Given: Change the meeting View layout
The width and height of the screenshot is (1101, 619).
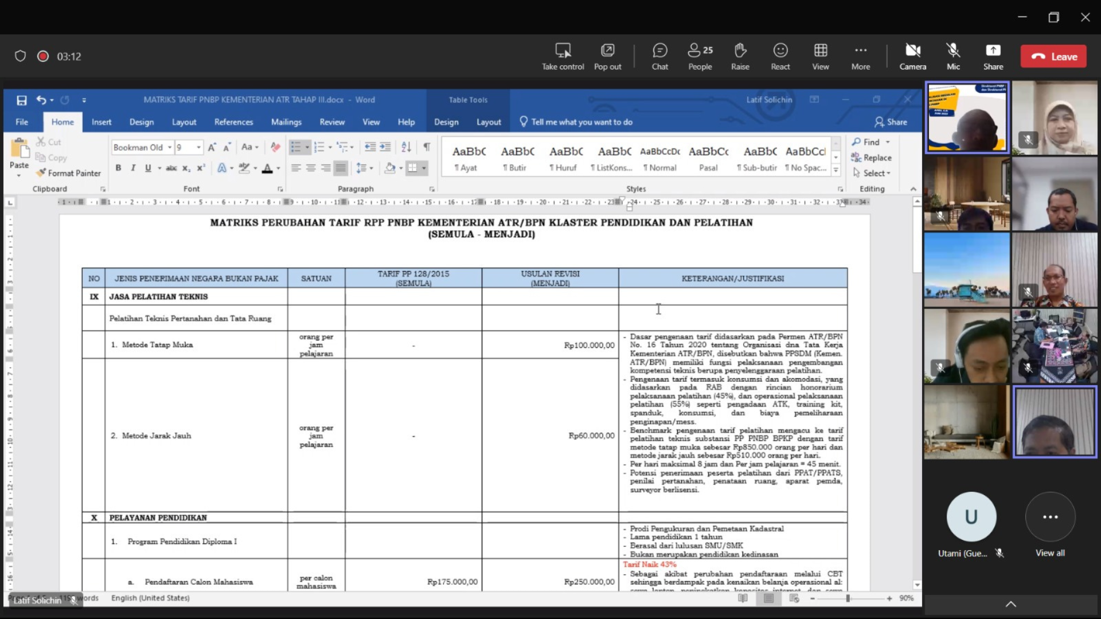Looking at the screenshot, I should click(x=820, y=57).
